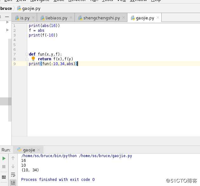Click the project panel vertical scrollbar

[x=10, y=80]
